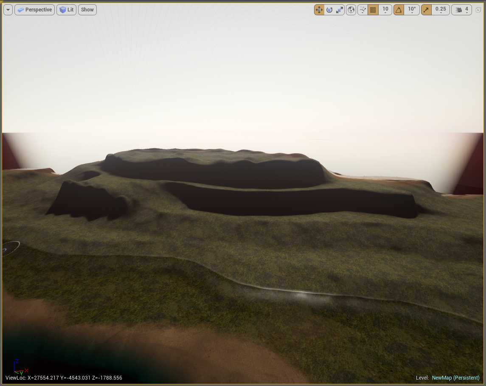
Task: Open the viewport options dropdown arrow
Action: click(8, 10)
